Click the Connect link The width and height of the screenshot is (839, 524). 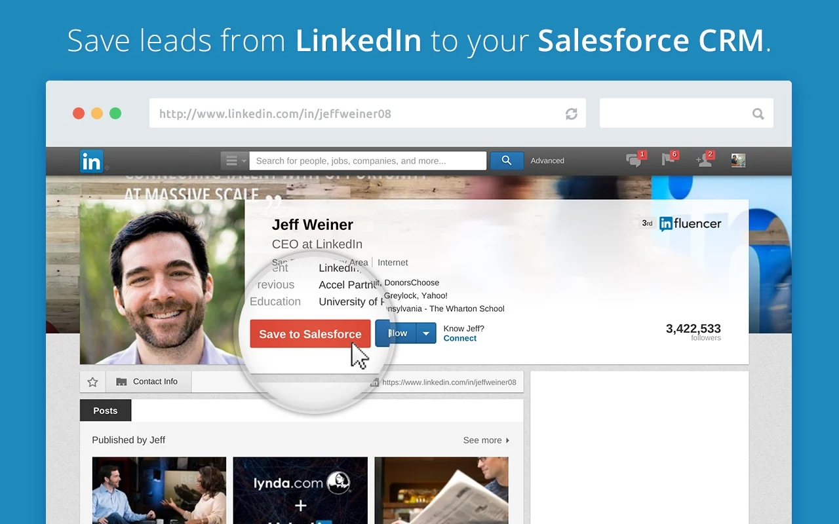tap(460, 338)
